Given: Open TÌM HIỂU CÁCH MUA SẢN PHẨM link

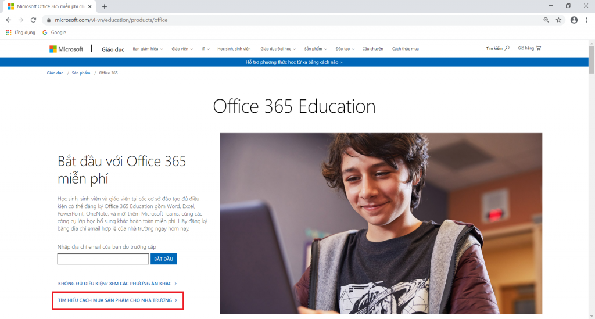Looking at the screenshot, I should pos(117,300).
